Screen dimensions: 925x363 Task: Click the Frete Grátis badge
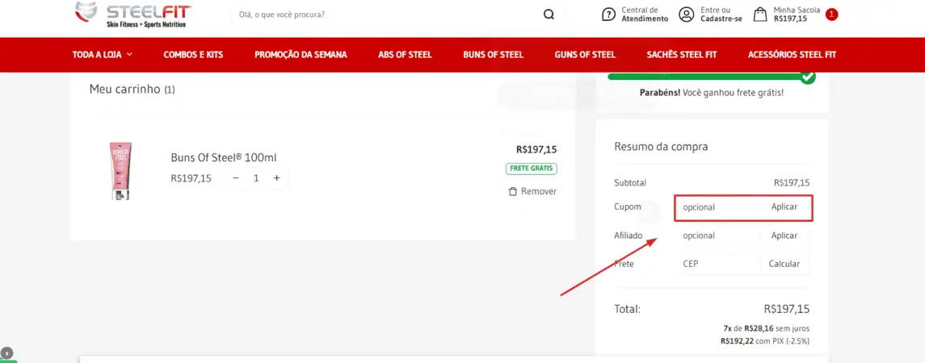tap(532, 169)
